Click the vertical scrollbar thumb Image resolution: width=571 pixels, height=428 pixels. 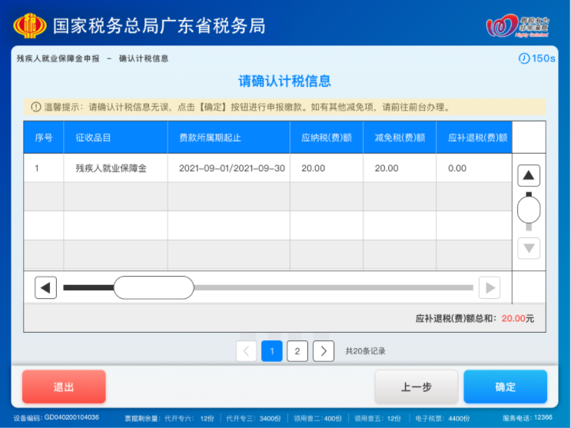click(529, 210)
